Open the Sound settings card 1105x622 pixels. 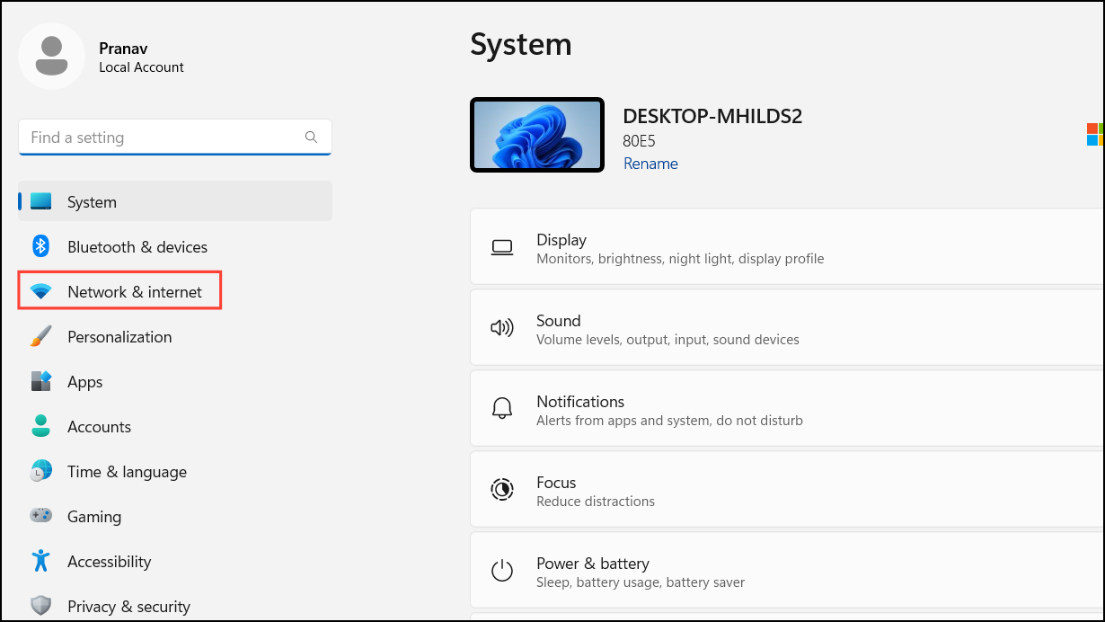787,329
